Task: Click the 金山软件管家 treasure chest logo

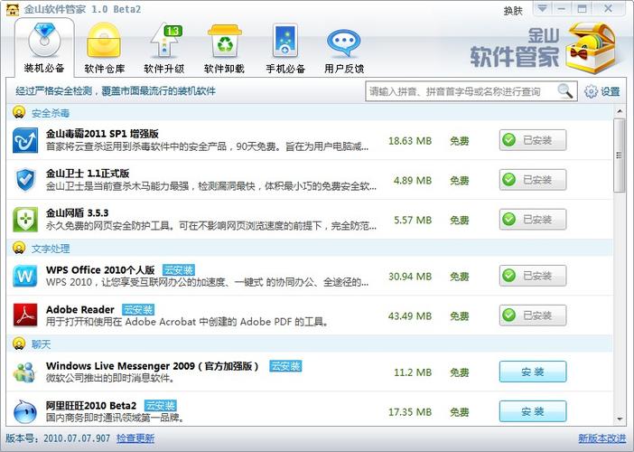Action: click(591, 48)
